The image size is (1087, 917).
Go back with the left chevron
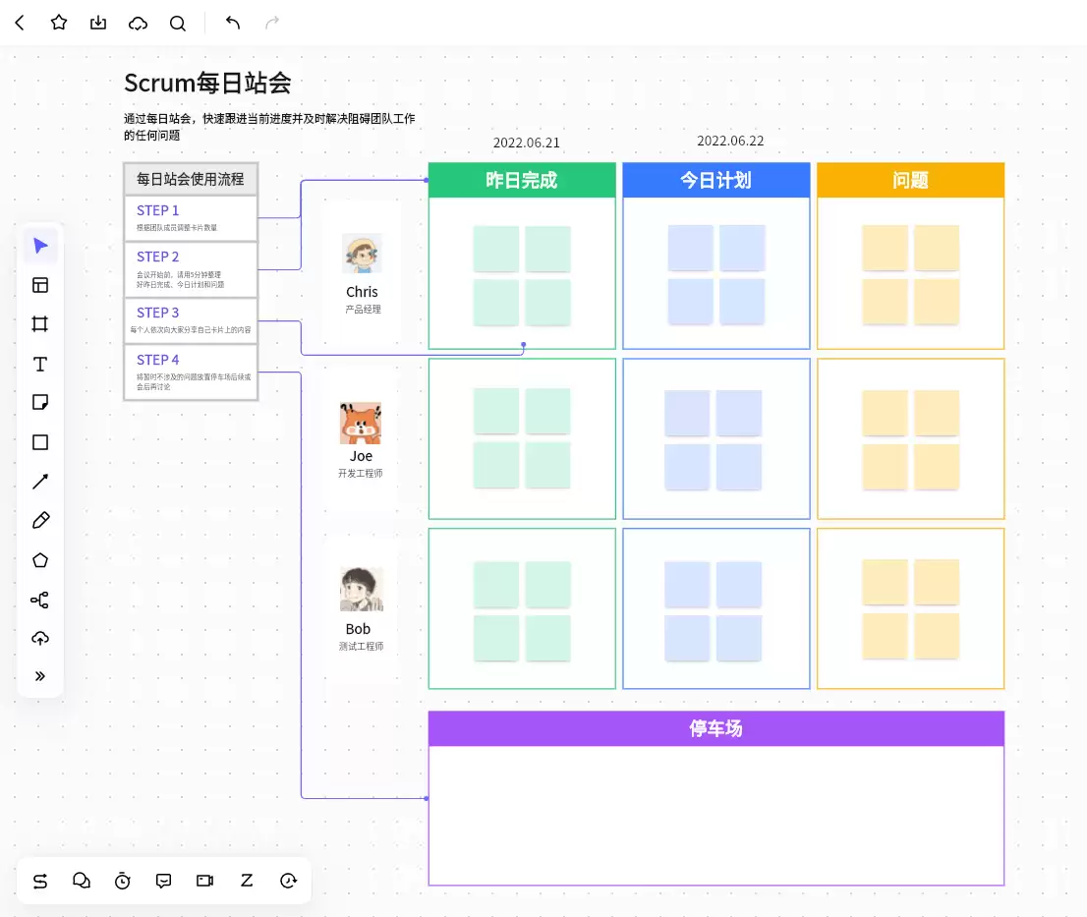(20, 23)
